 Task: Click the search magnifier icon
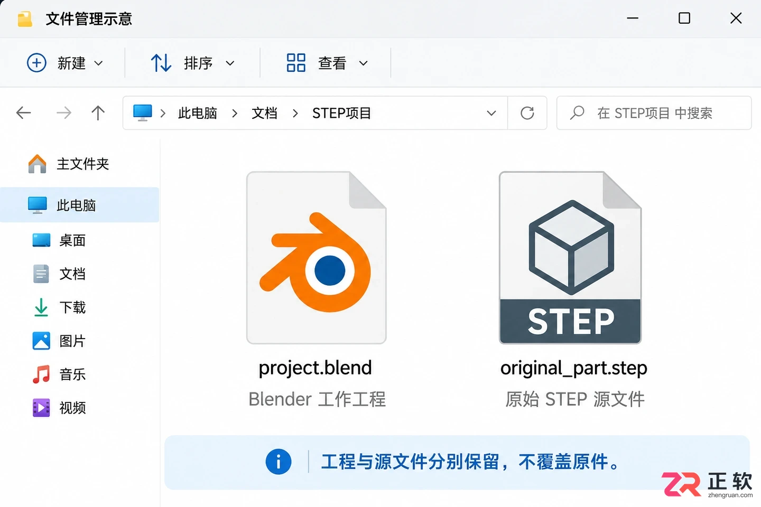pos(577,112)
